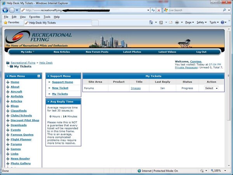
Task: Click the airplane icon beside Aircraft
Action: [x=8, y=92]
